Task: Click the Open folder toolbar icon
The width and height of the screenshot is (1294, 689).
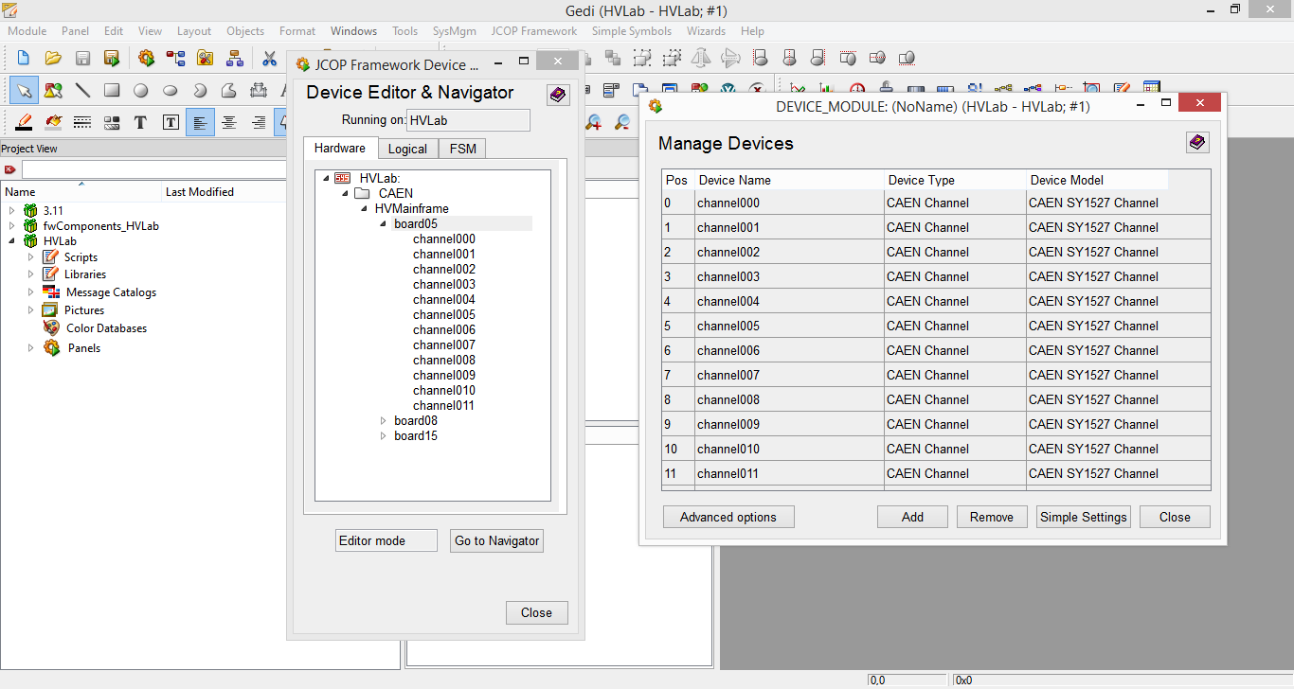Action: (53, 59)
